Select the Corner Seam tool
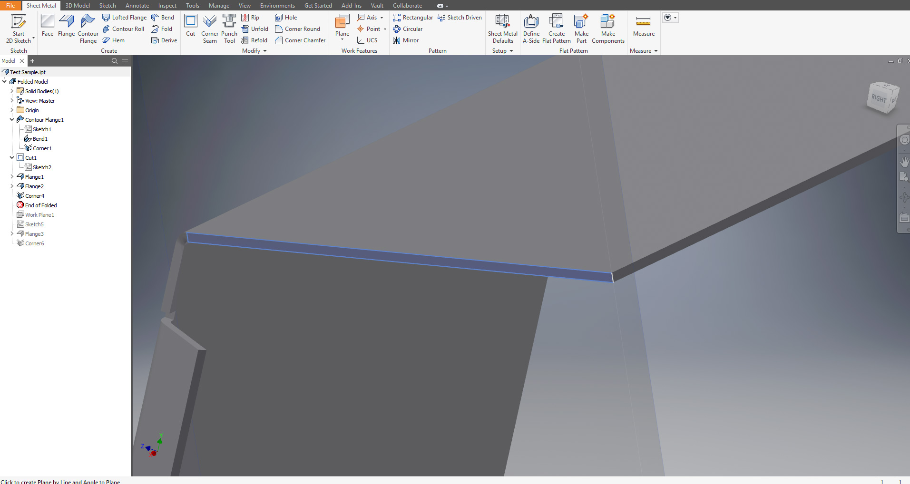This screenshot has height=484, width=910. pyautogui.click(x=210, y=29)
